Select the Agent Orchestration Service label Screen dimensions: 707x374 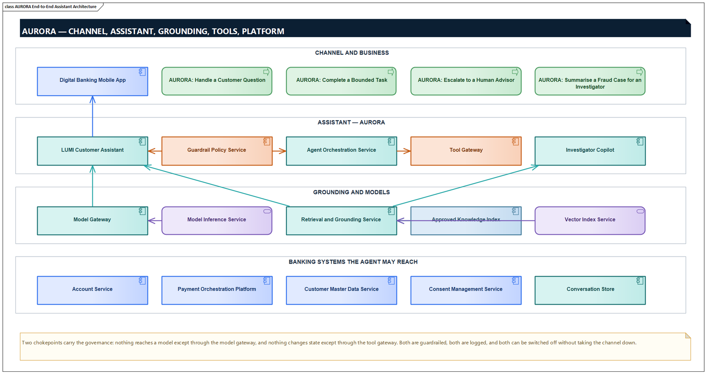coord(341,150)
